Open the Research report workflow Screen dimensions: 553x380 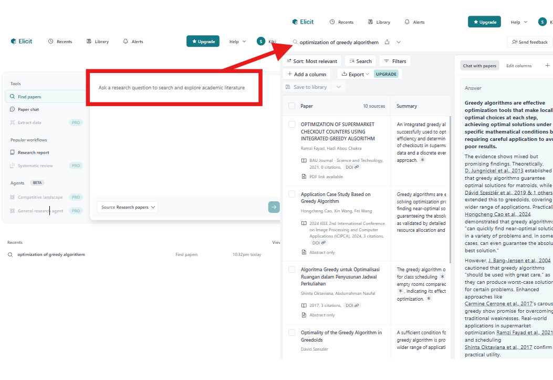point(32,151)
